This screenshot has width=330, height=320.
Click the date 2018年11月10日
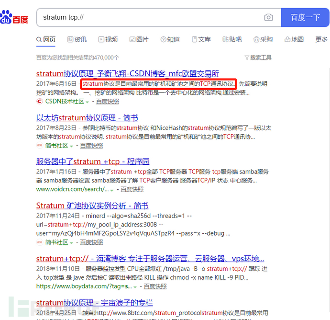tap(58, 269)
